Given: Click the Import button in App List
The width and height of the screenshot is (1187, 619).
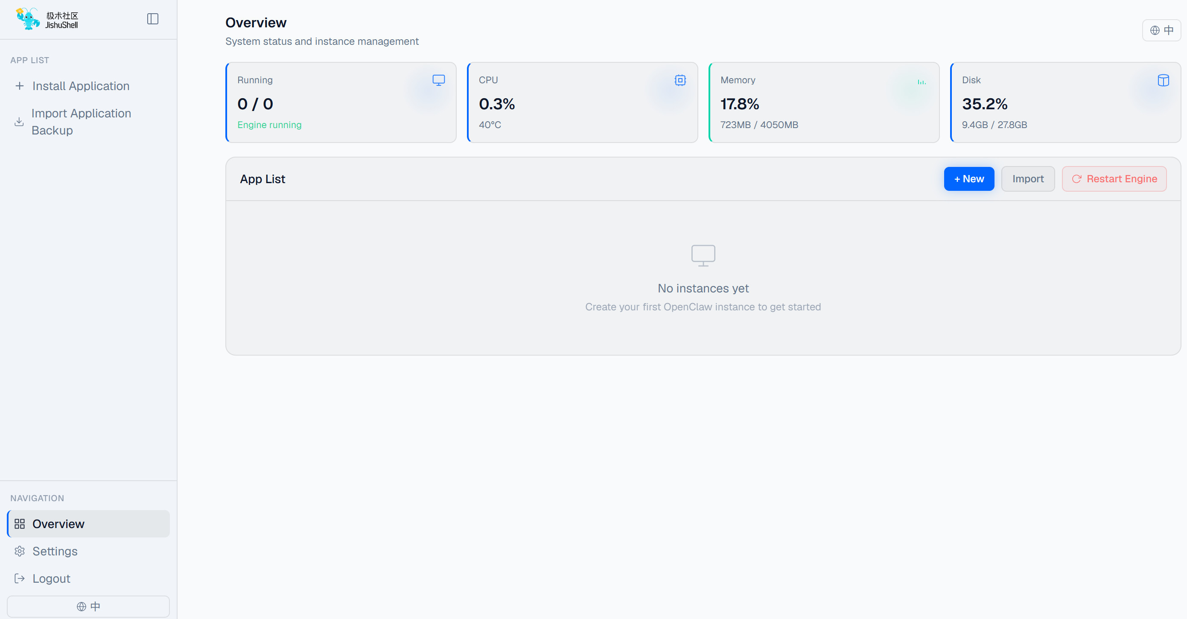Looking at the screenshot, I should [1027, 179].
